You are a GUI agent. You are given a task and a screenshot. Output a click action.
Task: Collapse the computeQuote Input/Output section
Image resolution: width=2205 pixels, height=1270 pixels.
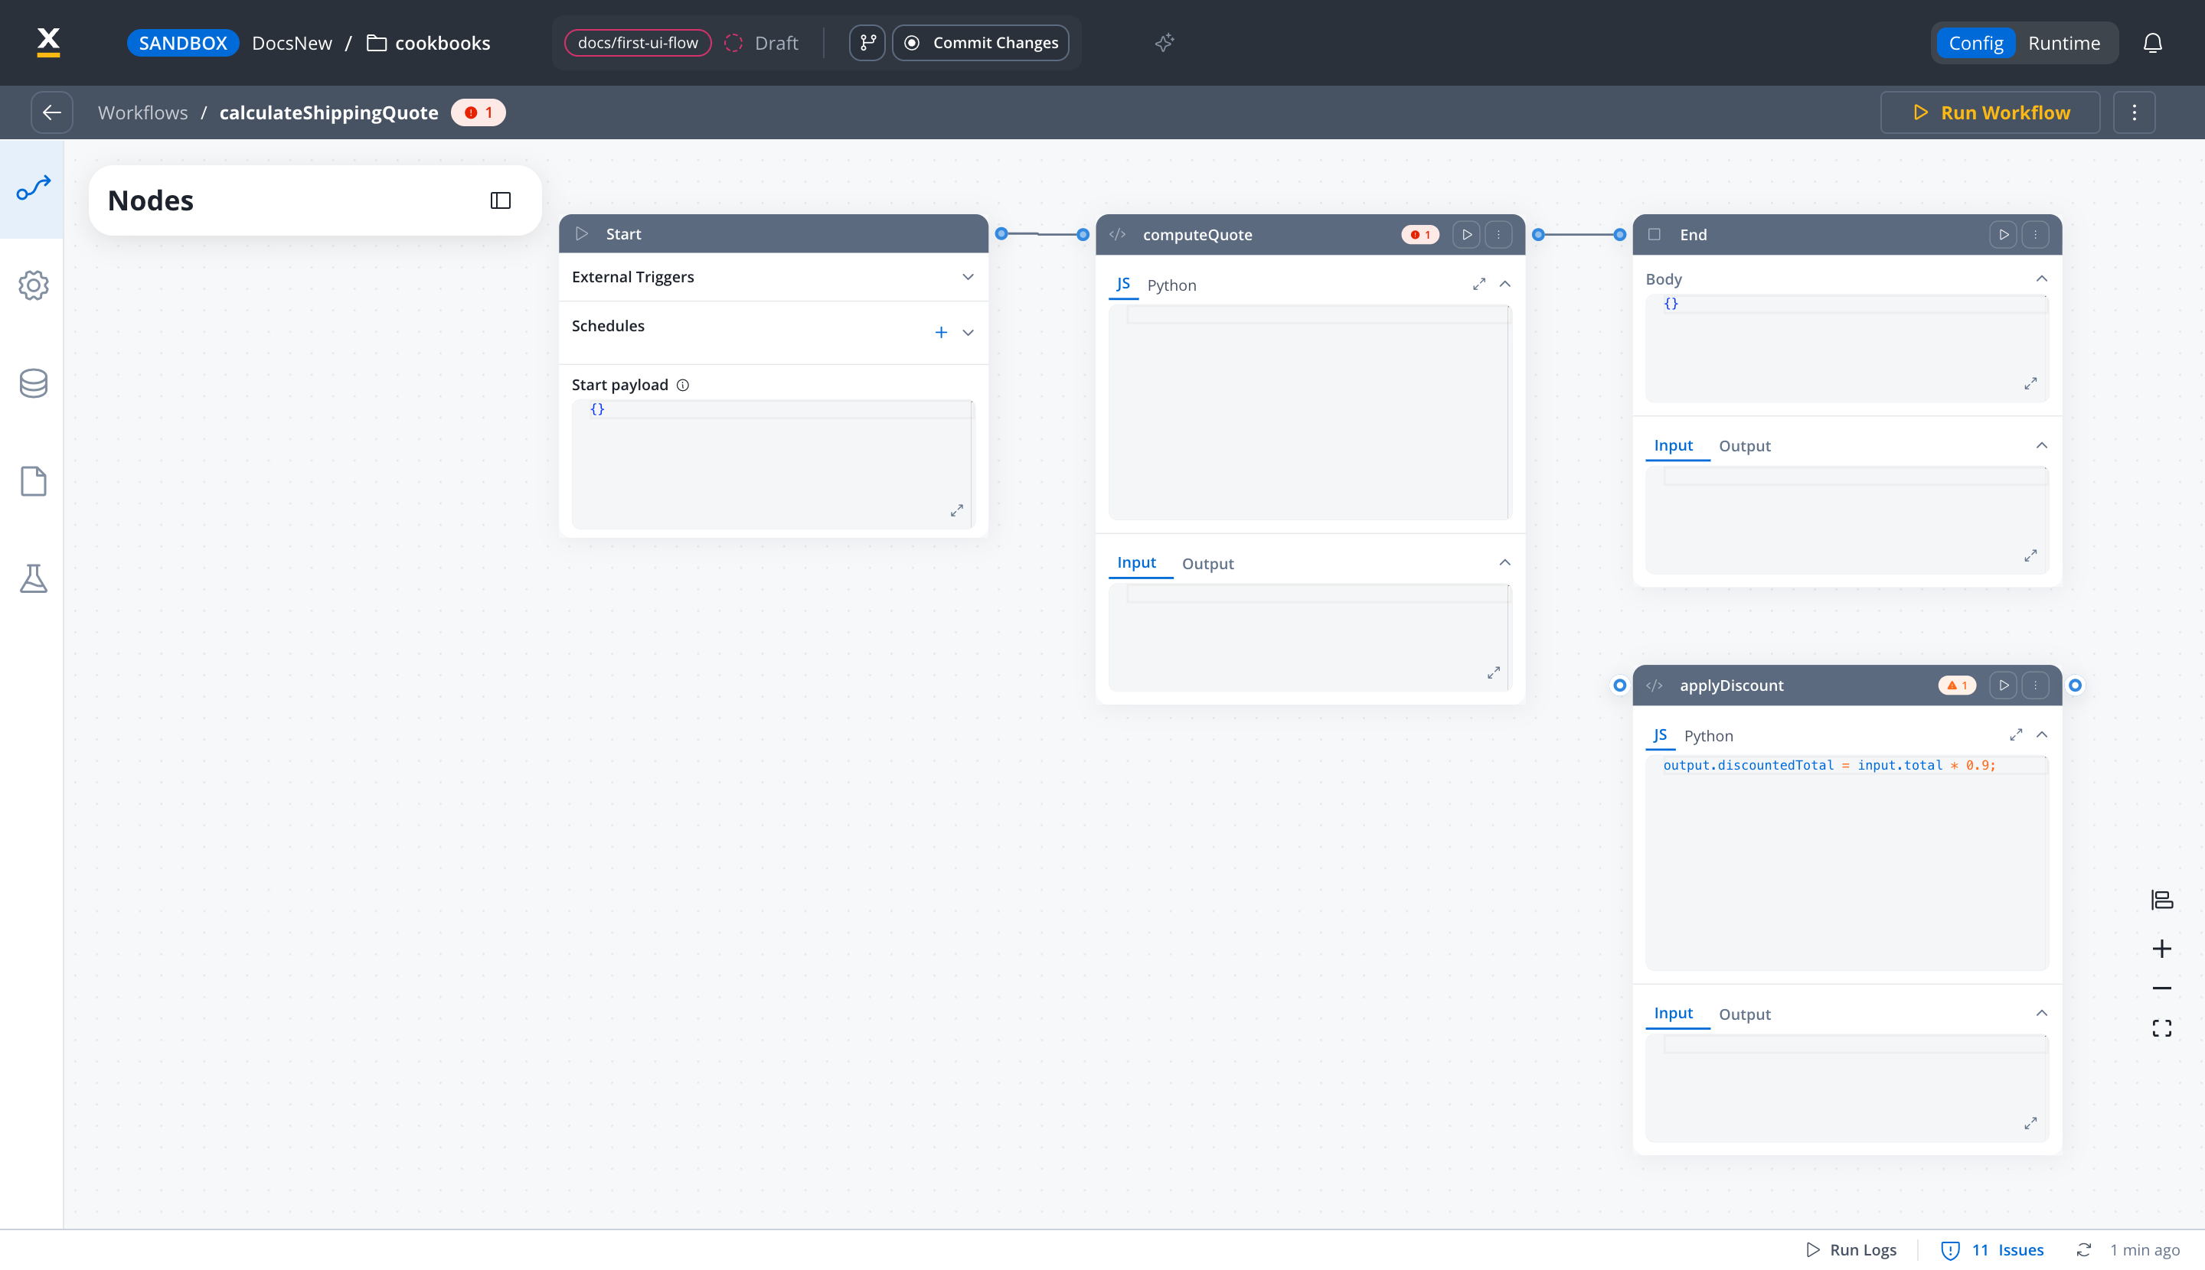point(1505,562)
